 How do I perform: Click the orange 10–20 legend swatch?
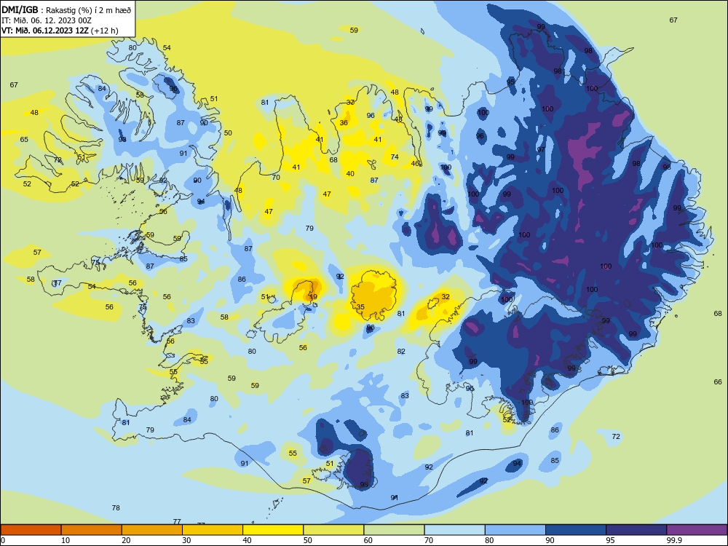point(92,530)
